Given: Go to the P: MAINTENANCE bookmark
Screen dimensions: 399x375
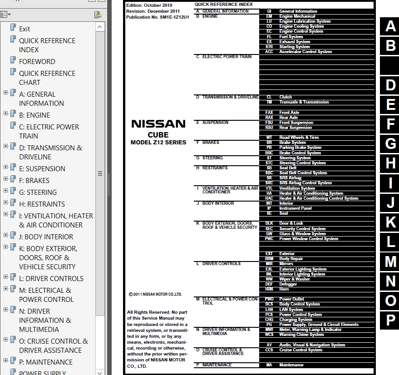Looking at the screenshot, I should [x=45, y=362].
